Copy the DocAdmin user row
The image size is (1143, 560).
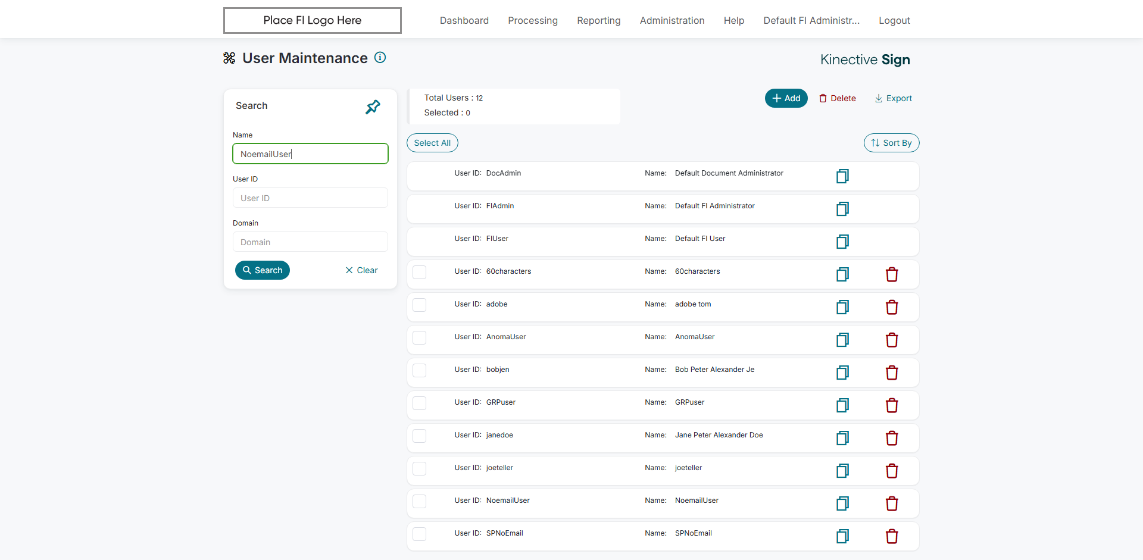[842, 176]
